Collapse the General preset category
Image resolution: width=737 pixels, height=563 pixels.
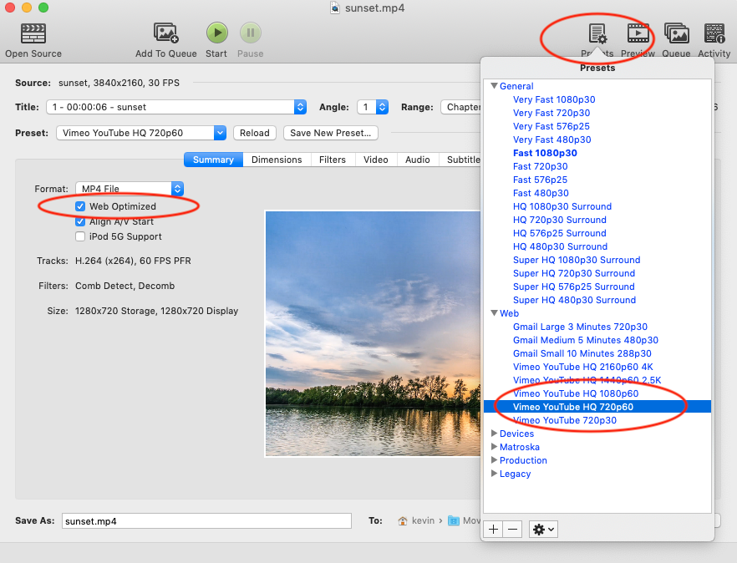(x=494, y=86)
